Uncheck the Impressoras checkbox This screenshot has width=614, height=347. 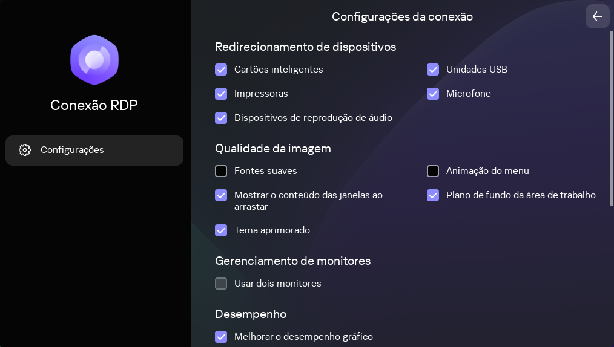221,94
